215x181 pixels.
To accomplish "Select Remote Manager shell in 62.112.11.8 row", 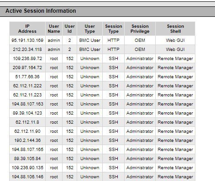I will click(175, 122).
